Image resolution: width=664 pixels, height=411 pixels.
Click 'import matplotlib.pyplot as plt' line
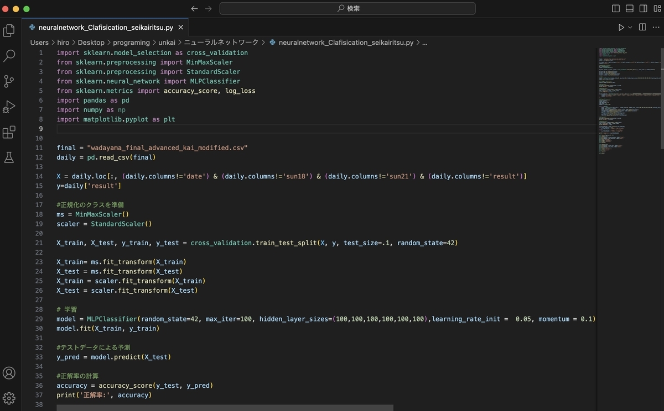click(116, 119)
